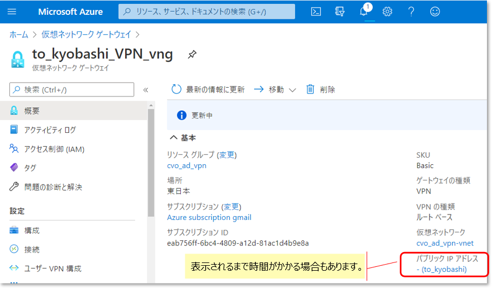Click the 更新中 info icon
493x290 pixels.
coord(181,115)
